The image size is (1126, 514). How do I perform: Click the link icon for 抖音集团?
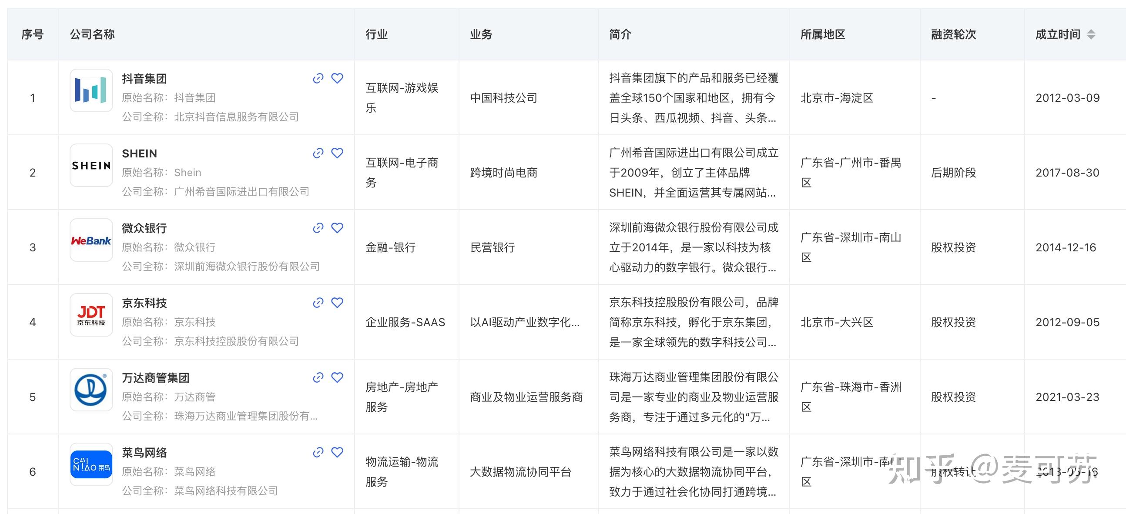[x=318, y=79]
